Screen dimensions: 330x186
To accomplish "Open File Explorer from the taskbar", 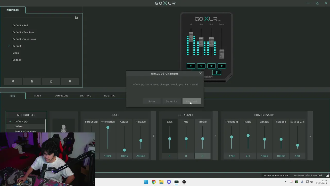I will 161,182.
